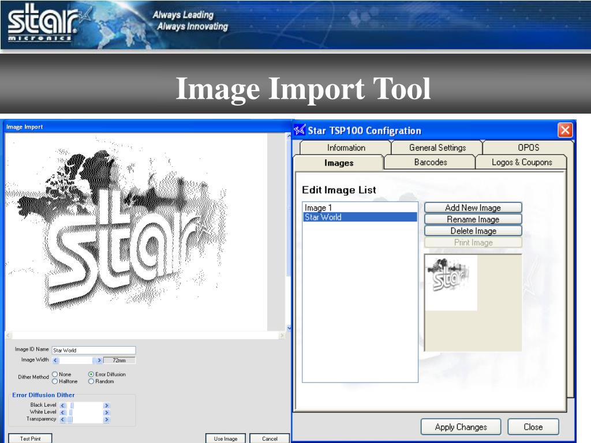The image size is (591, 443).
Task: Select Image 1 in the image list
Action: (360, 208)
